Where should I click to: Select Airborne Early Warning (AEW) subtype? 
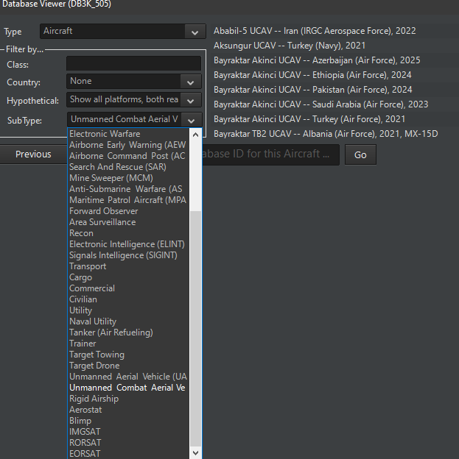click(128, 145)
